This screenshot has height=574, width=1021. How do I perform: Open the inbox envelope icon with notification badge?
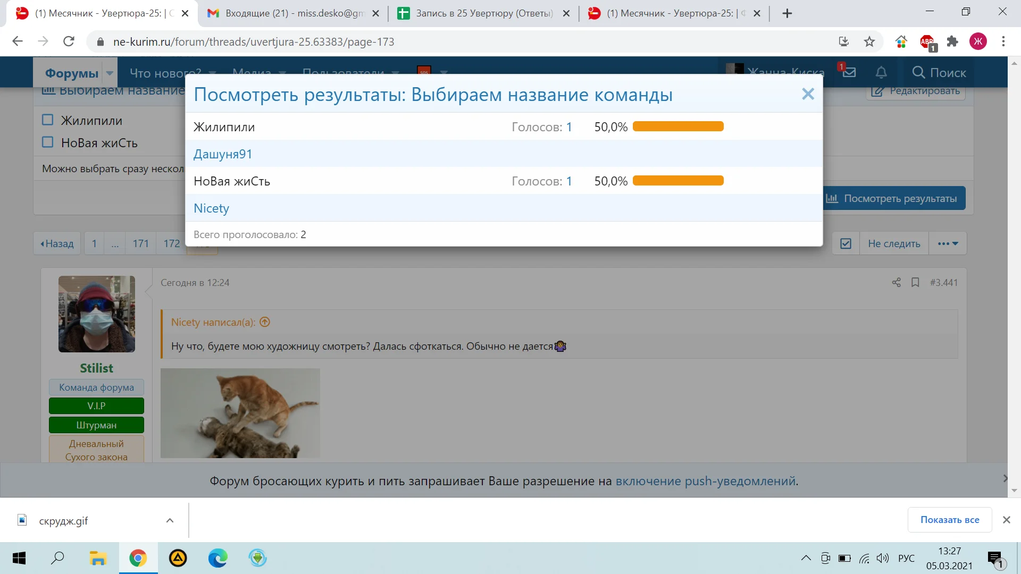click(x=849, y=72)
